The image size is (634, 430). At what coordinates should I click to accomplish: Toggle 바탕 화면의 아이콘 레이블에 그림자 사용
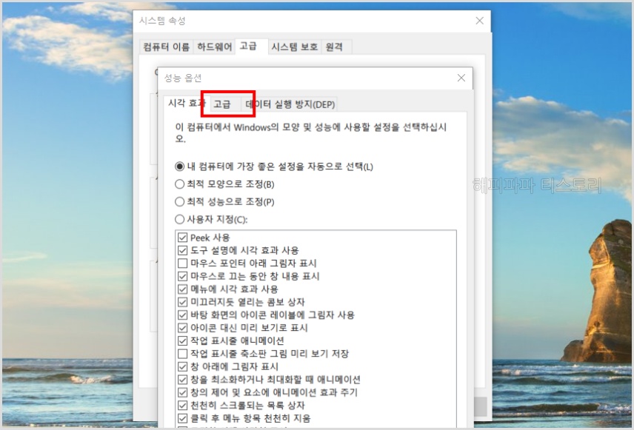182,315
